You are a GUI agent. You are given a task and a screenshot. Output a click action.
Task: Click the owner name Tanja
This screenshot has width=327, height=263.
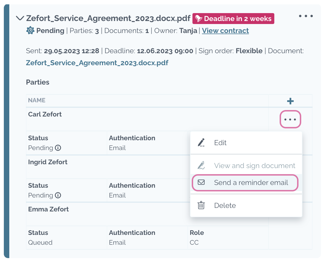point(188,31)
